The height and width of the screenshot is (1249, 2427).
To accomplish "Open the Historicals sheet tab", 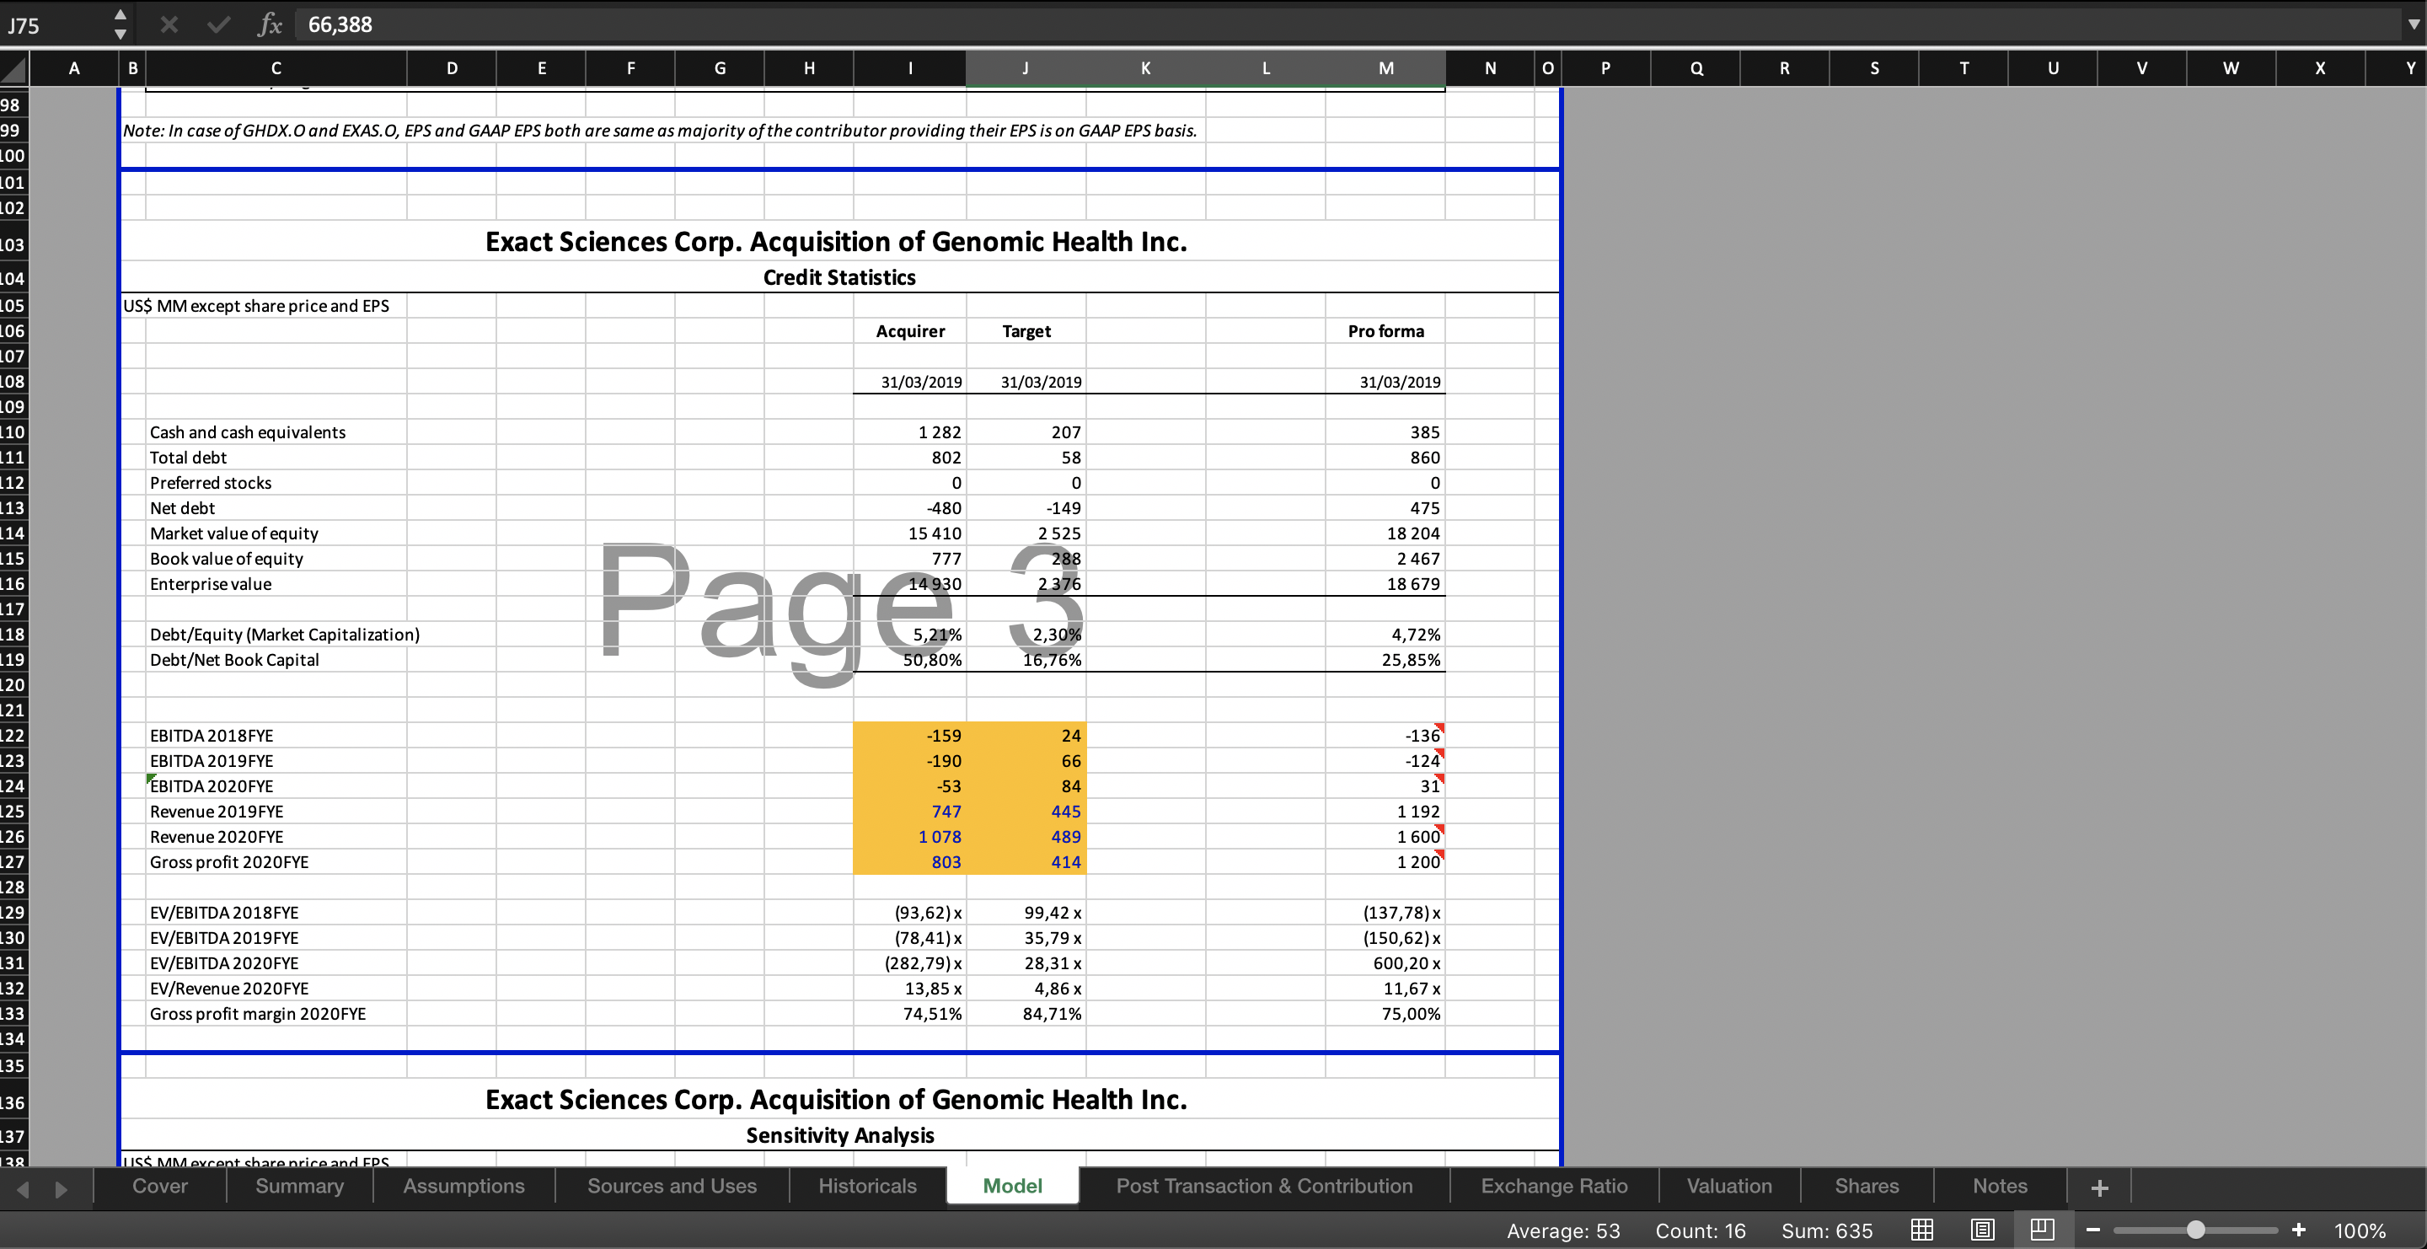I will tap(867, 1186).
